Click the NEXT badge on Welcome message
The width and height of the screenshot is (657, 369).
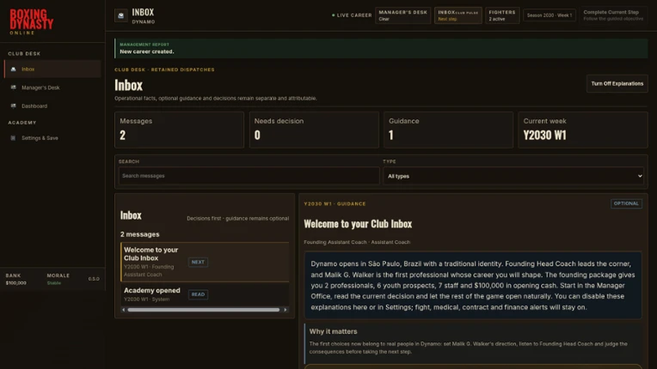pos(198,262)
